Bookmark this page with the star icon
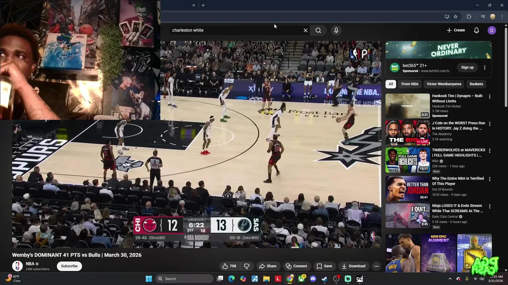Screen dimensions: 508x285 (x=456, y=17)
